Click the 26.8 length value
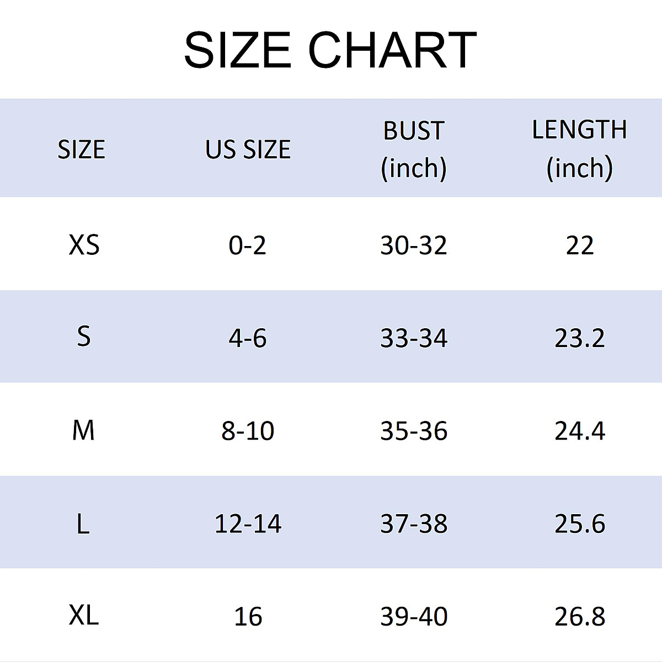Image resolution: width=662 pixels, height=662 pixels. tap(579, 616)
